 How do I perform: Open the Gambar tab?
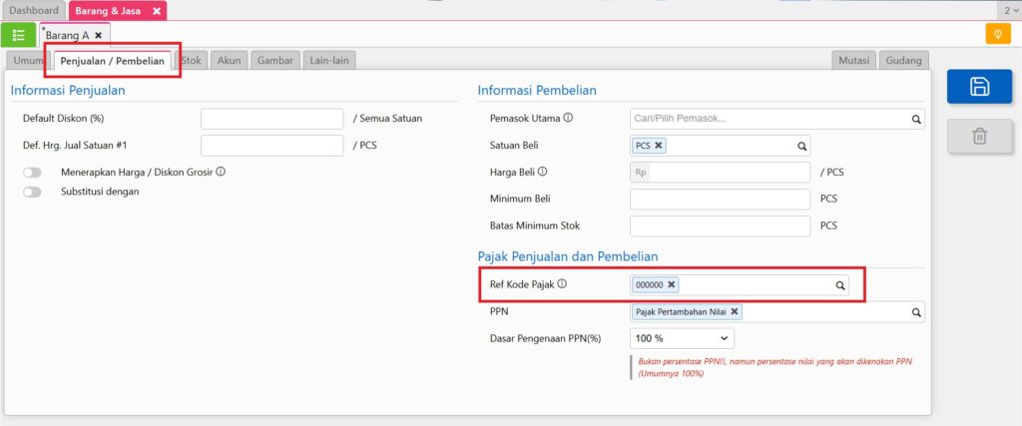tap(275, 61)
